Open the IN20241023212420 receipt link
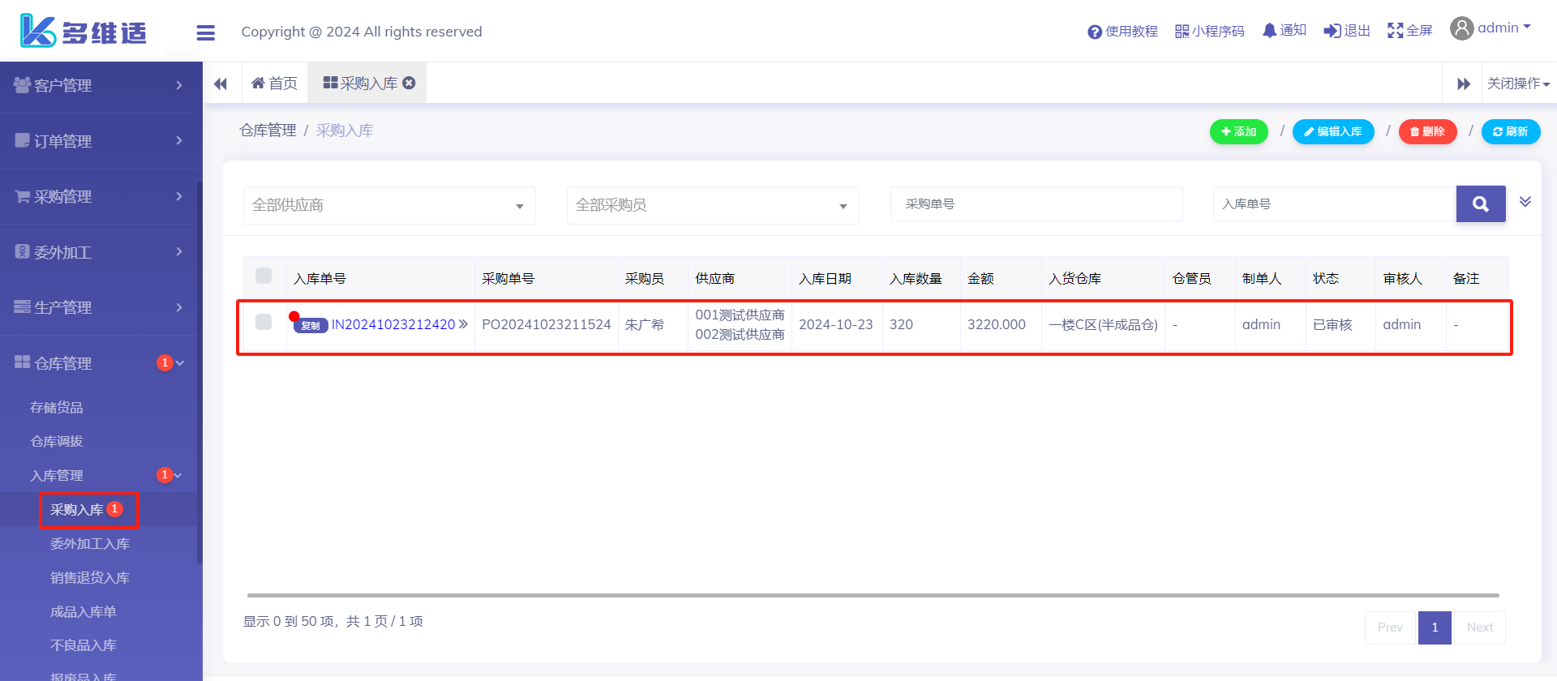 pos(393,324)
